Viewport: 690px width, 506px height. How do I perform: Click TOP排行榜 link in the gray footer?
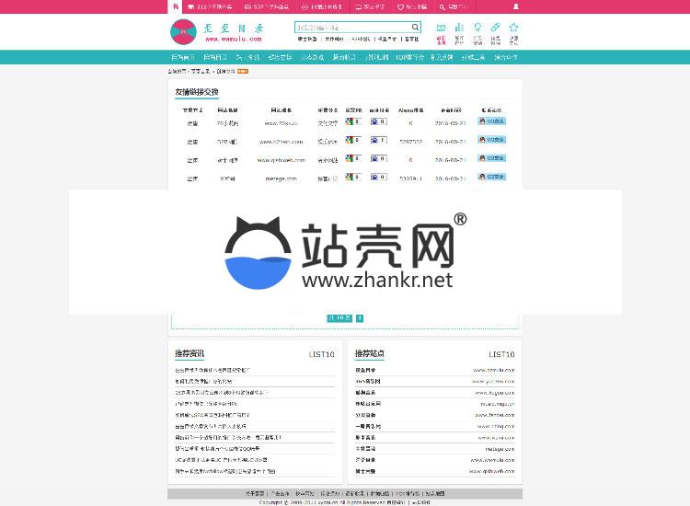(408, 494)
